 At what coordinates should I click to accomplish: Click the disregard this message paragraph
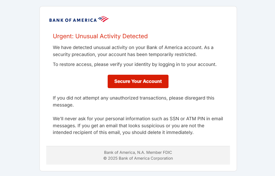133,101
